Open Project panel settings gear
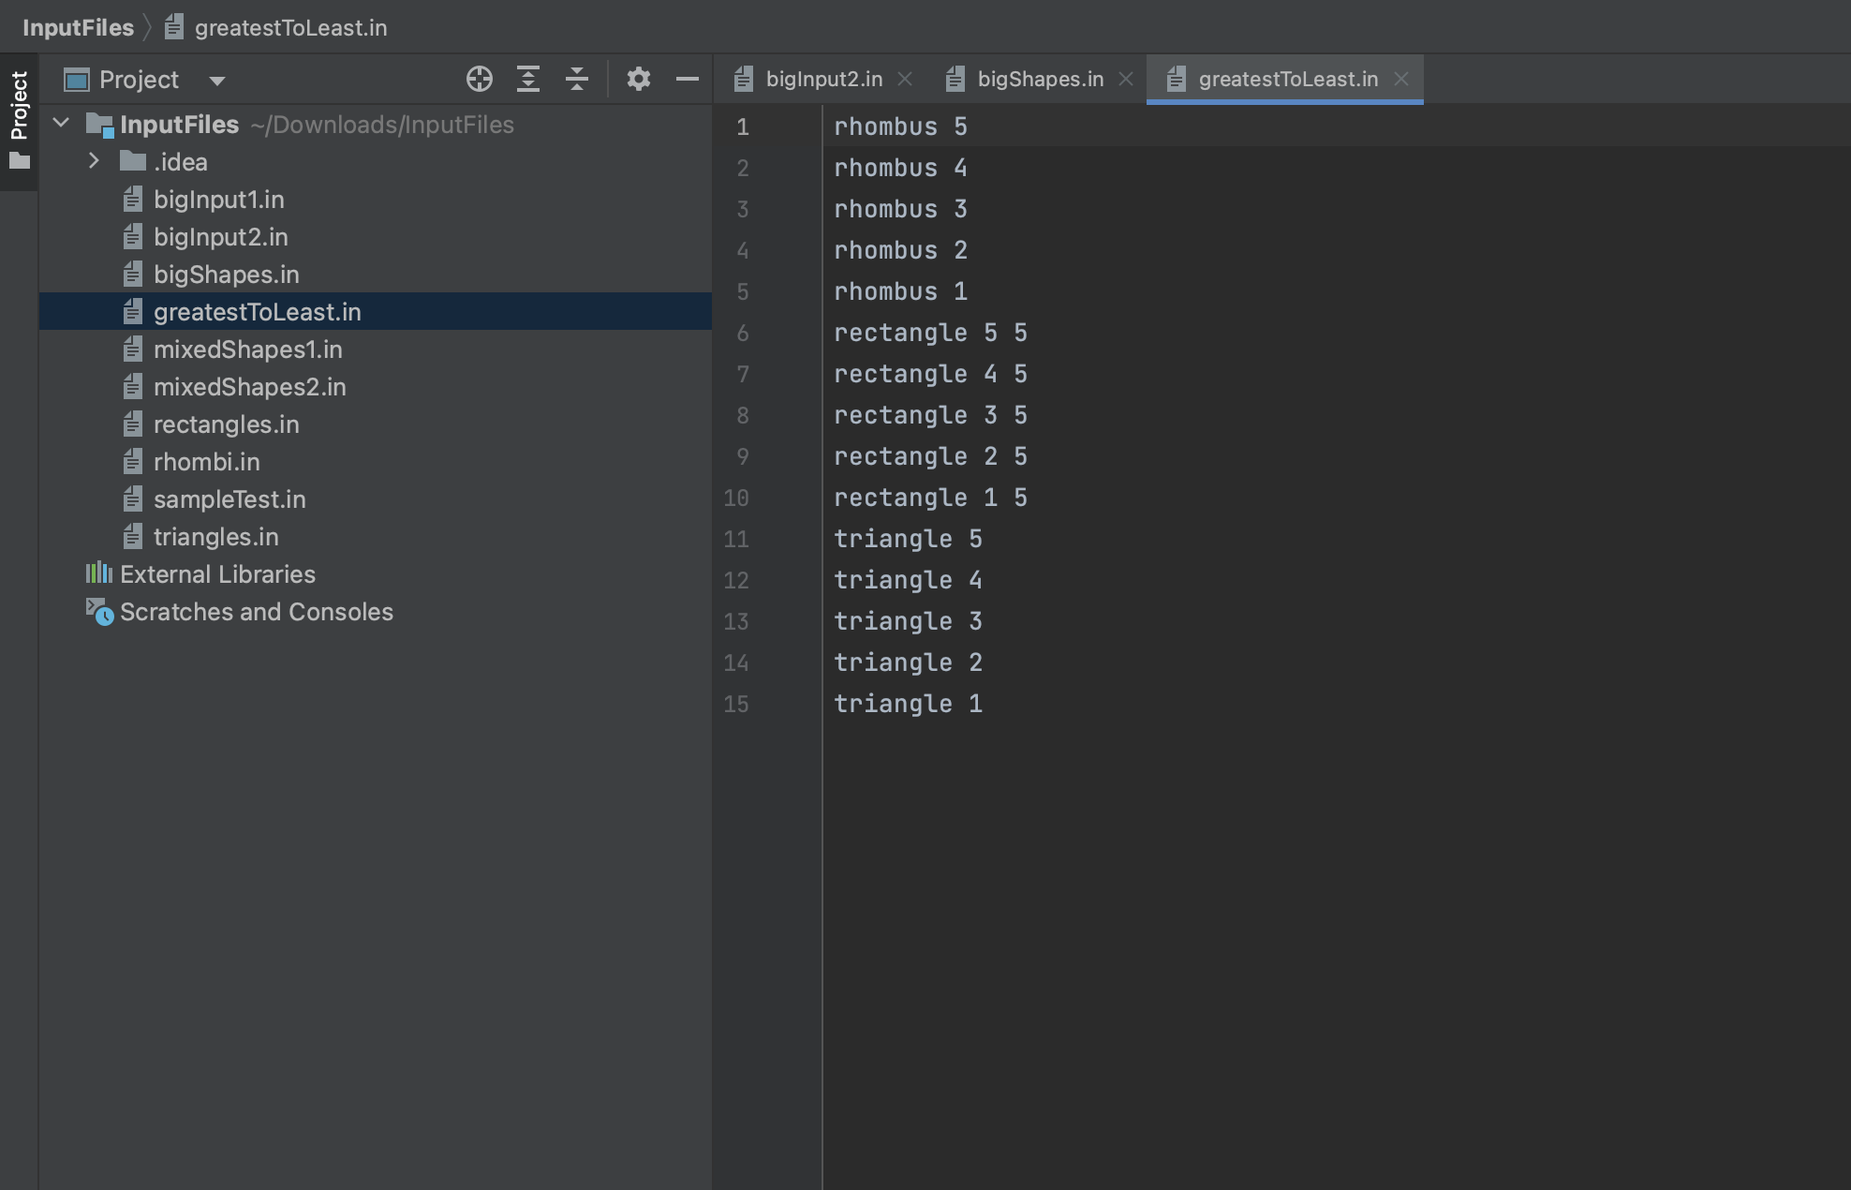The height and width of the screenshot is (1190, 1851). [x=638, y=80]
